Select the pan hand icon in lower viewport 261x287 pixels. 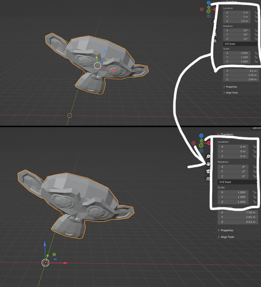click(x=208, y=164)
